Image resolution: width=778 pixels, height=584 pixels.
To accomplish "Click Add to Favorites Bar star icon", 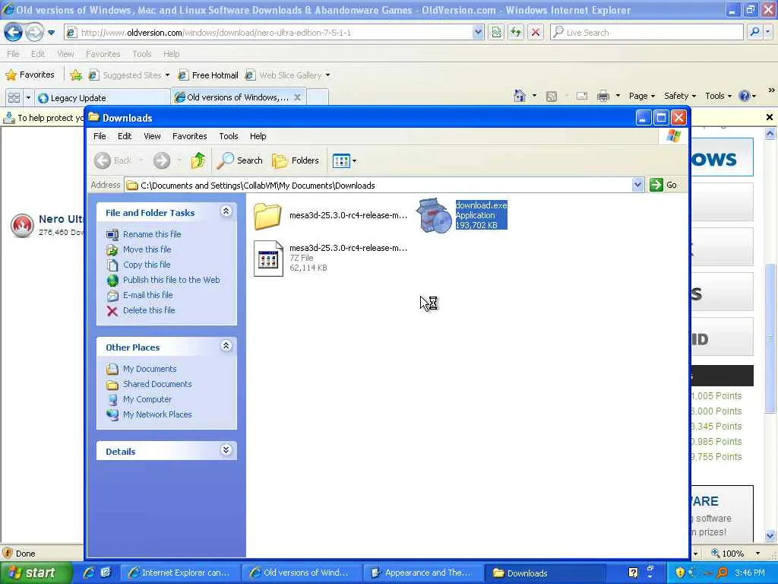I will [x=76, y=75].
